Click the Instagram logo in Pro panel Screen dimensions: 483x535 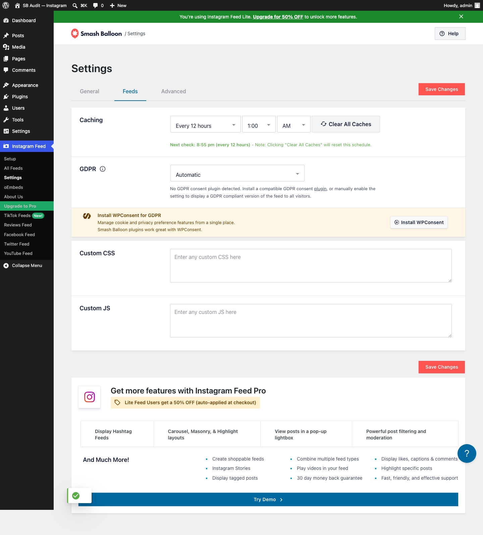click(90, 397)
